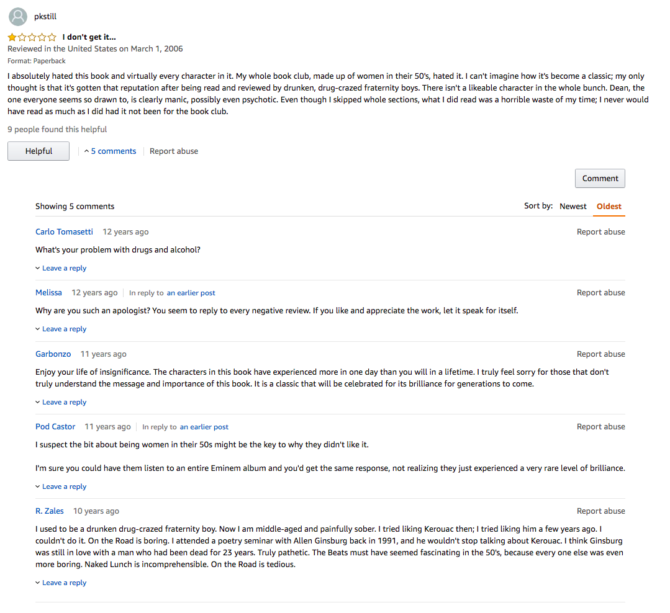
Task: Sort comments by Newest
Action: coord(573,206)
